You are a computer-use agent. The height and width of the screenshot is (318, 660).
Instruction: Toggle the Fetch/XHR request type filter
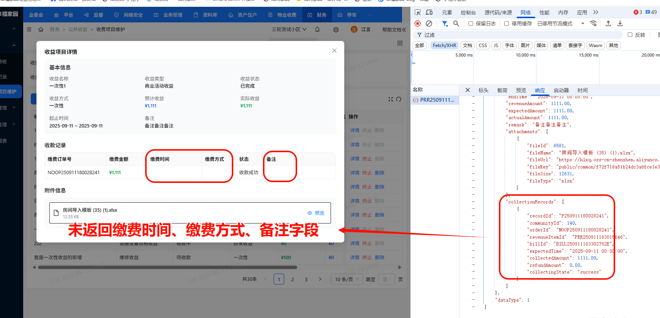(x=444, y=45)
